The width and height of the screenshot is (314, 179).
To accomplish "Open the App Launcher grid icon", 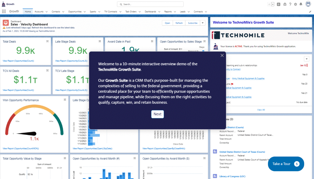I will [x=4, y=11].
